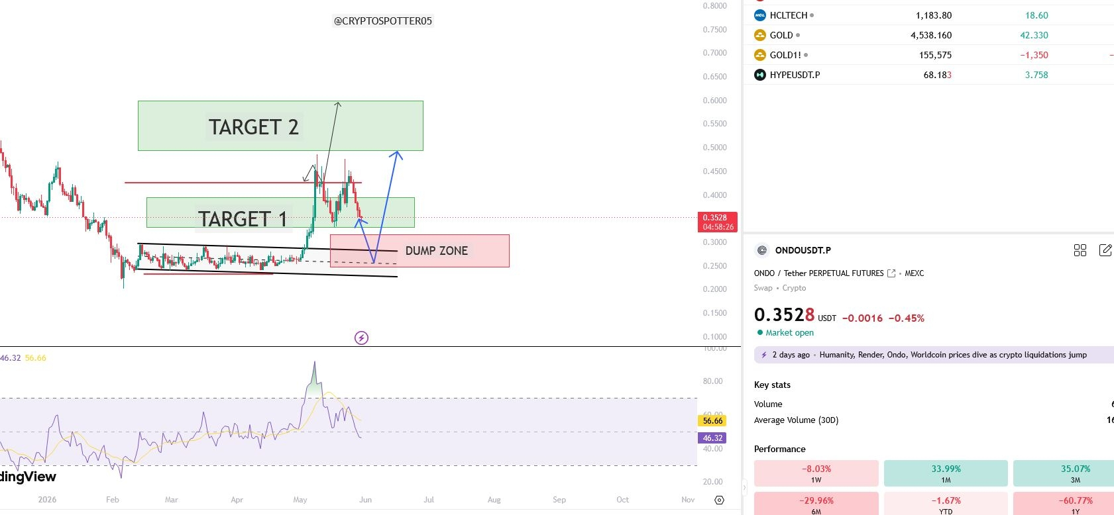Select the 3M performance tile 35.07%
Viewport: 1114px width, 515px height.
pyautogui.click(x=1064, y=473)
